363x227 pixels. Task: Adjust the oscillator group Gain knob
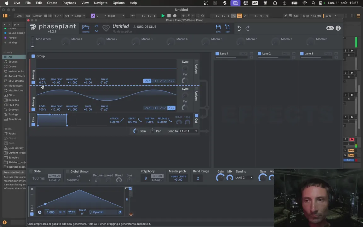pyautogui.click(x=135, y=131)
